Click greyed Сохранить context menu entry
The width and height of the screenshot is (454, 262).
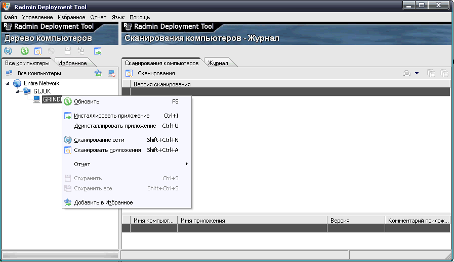point(127,178)
